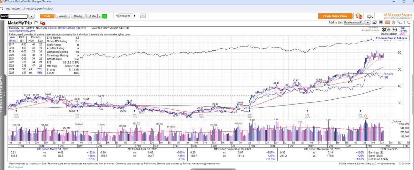The image size is (414, 170).
Task: Open the dropdown after the date control
Action: (x=142, y=16)
